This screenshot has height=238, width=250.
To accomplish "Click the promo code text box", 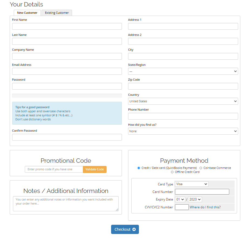I will [54, 169].
